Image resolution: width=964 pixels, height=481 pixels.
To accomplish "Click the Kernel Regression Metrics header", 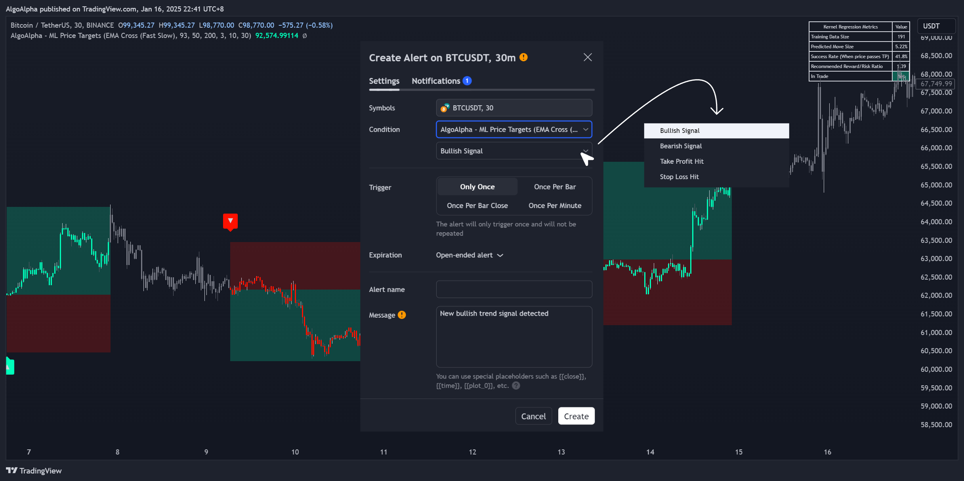I will pos(850,27).
